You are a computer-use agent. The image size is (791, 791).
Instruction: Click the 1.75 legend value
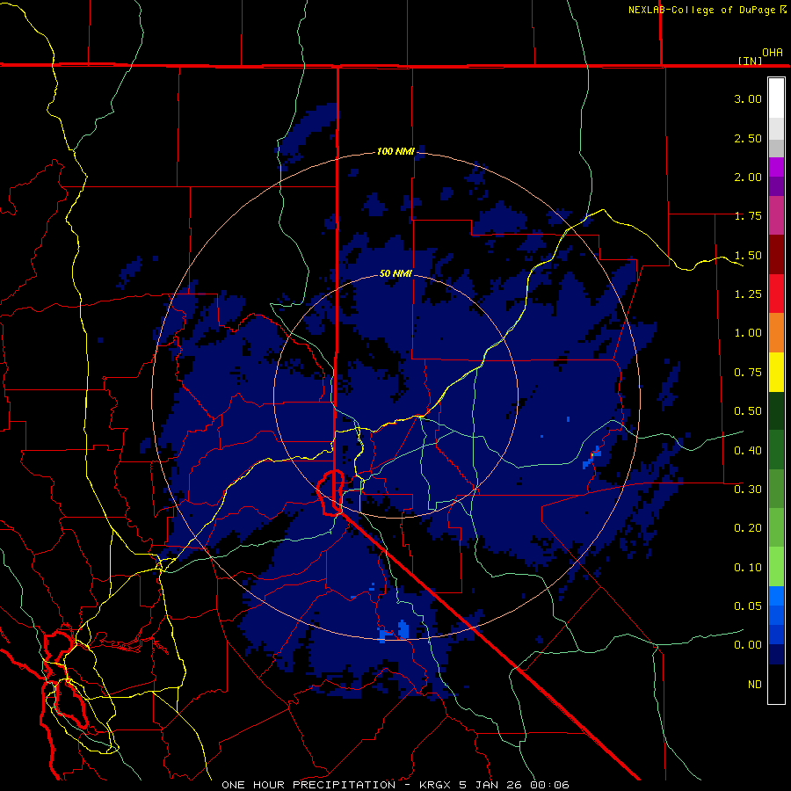click(x=748, y=216)
